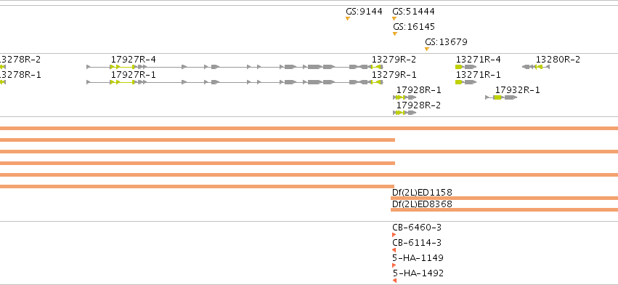Select the 17928R-1 gene model glyph
This screenshot has width=618, height=285.
tap(404, 97)
